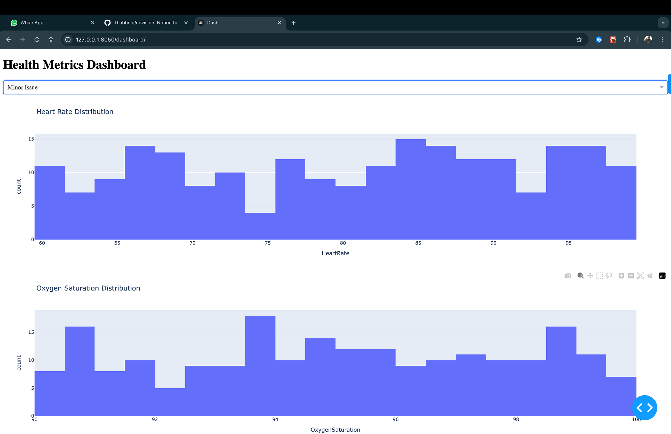Click the Zoom Out minus icon

(x=631, y=276)
